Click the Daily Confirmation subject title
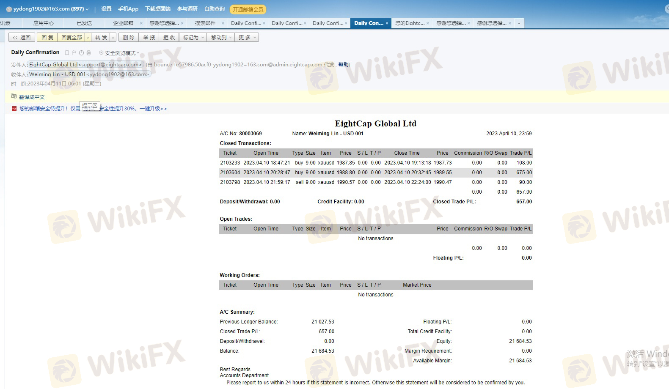This screenshot has height=389, width=669. (35, 52)
